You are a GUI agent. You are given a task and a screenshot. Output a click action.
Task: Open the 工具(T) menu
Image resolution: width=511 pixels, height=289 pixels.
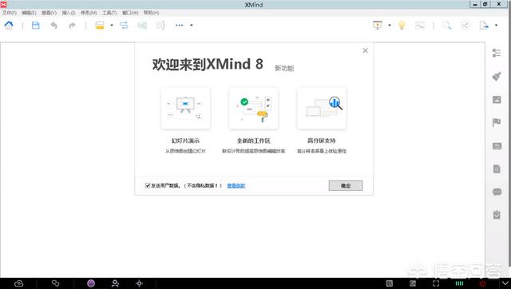coord(109,13)
